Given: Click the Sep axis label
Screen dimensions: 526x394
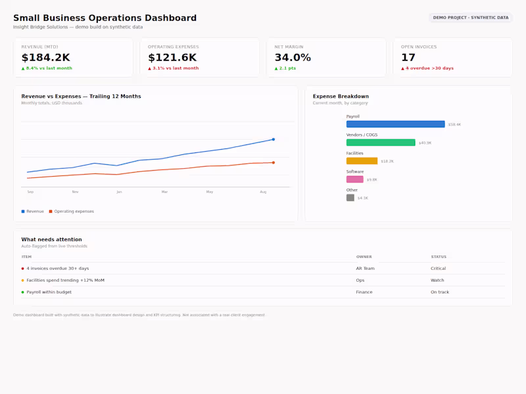Looking at the screenshot, I should (30, 192).
